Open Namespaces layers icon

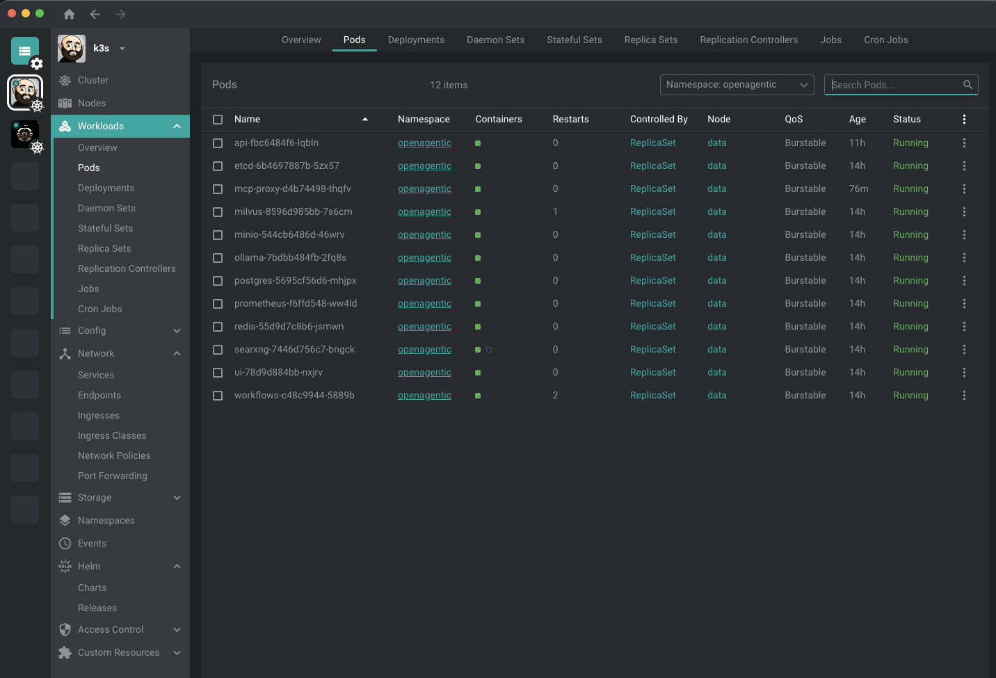(x=65, y=520)
